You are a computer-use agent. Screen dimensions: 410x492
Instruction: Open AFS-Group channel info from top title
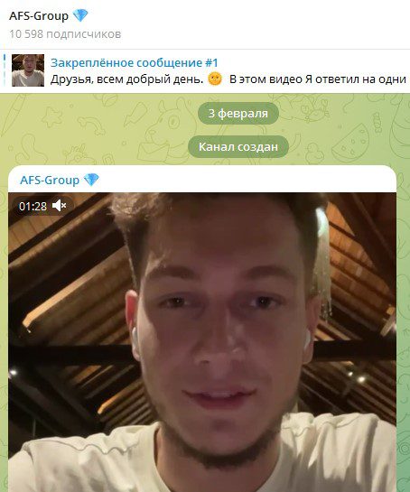[39, 15]
